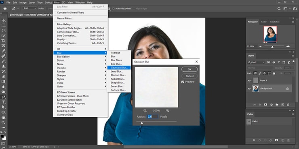The width and height of the screenshot is (299, 149).
Task: Hide Layer 1 using its eye icon
Action: (249, 81)
